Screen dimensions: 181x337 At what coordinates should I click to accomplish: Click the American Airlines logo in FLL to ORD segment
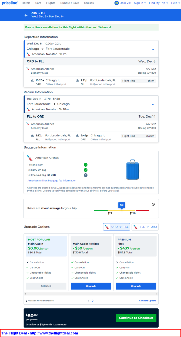tap(28, 124)
